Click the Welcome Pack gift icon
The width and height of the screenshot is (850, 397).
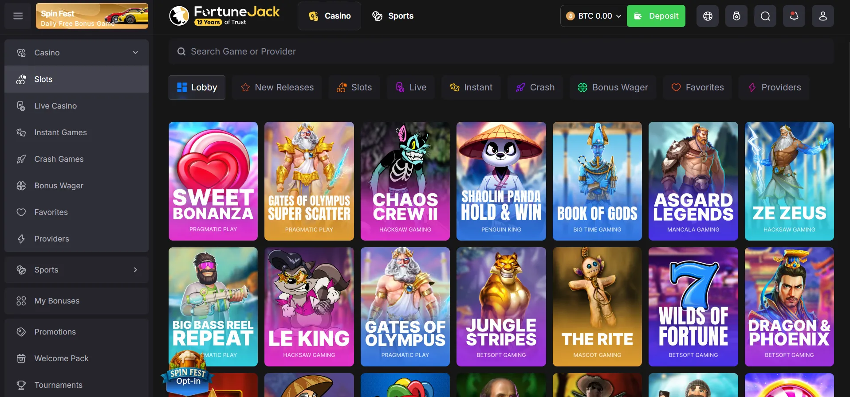click(x=21, y=358)
